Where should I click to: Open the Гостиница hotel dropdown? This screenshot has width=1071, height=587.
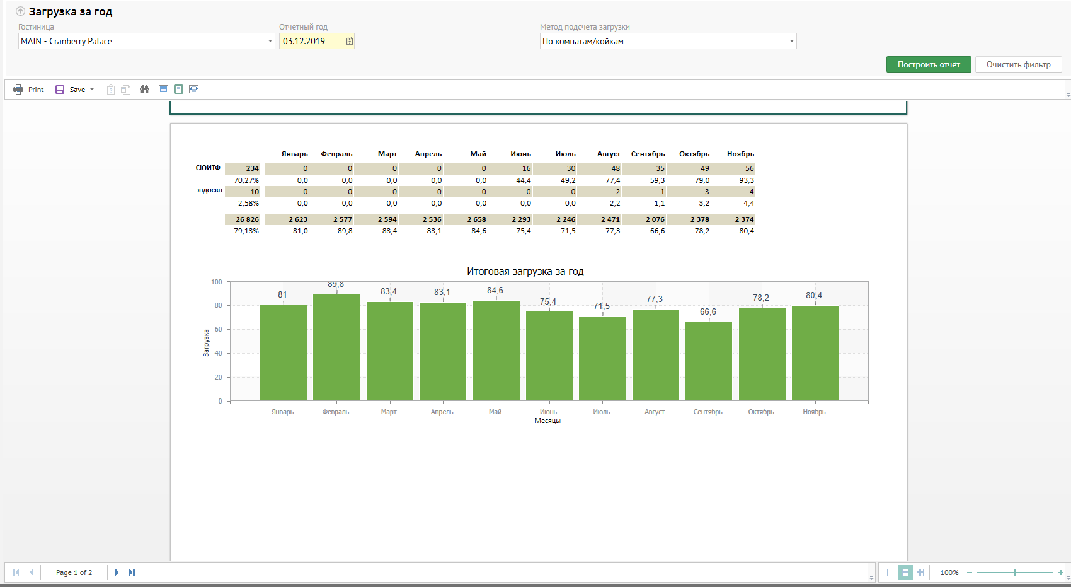270,41
